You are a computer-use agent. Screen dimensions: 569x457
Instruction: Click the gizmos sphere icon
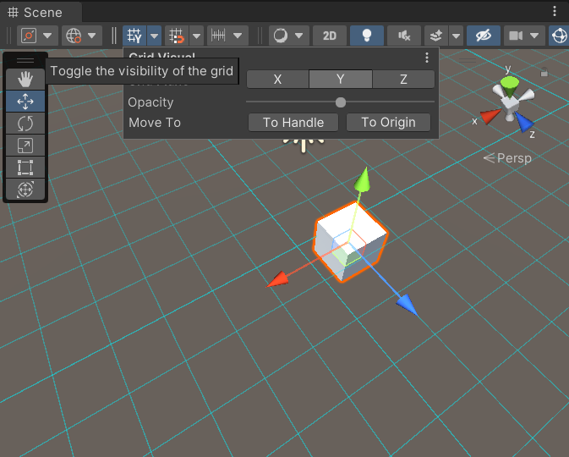click(559, 36)
